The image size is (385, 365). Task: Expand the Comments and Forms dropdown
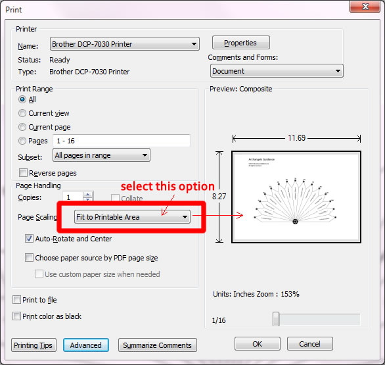pyautogui.click(x=277, y=71)
